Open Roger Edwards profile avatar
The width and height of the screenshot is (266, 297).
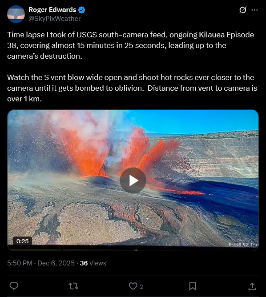(x=16, y=14)
